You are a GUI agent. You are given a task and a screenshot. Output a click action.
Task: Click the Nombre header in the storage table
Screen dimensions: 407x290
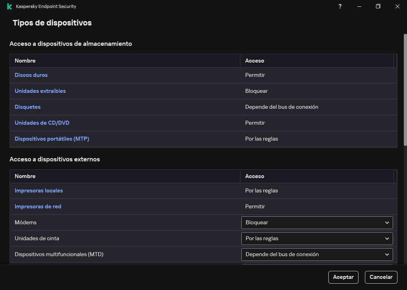tap(25, 61)
